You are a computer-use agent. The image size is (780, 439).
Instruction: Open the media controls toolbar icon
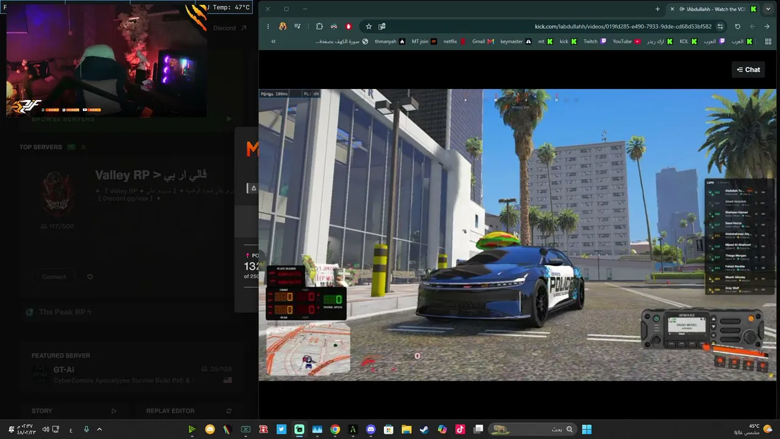(x=297, y=26)
